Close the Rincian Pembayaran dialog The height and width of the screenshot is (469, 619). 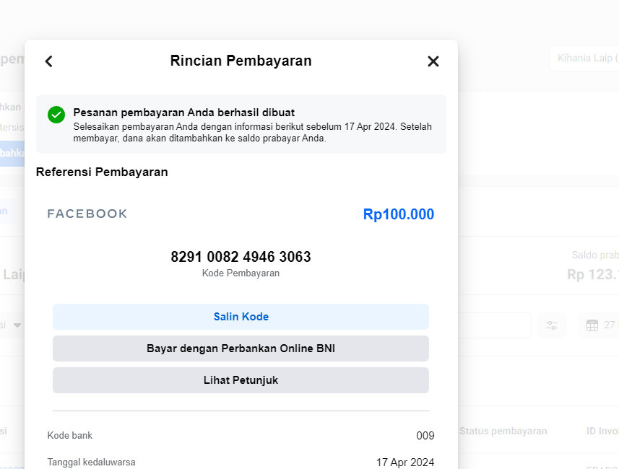click(433, 61)
